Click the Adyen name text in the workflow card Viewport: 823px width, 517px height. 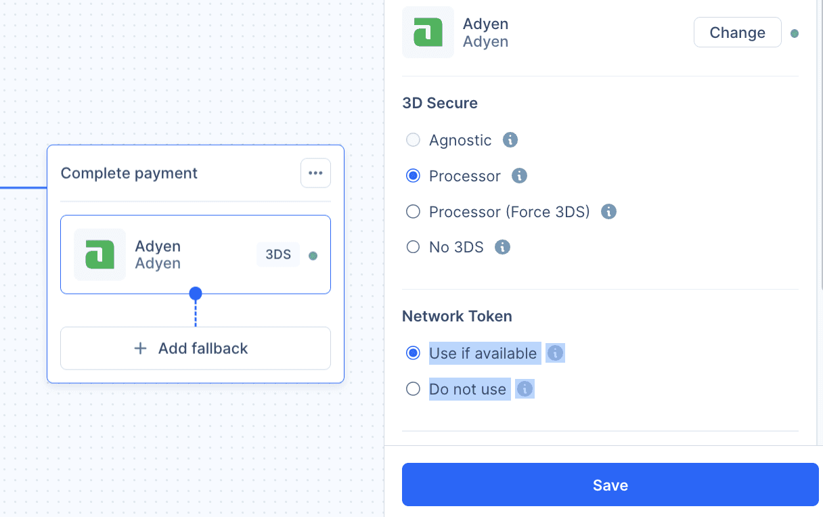point(158,246)
